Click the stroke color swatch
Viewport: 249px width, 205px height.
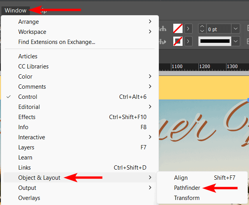pos(178,41)
